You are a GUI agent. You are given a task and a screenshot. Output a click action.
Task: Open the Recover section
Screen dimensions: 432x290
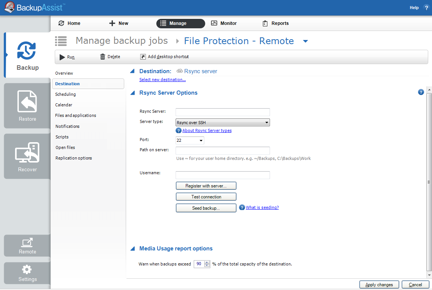coord(27,156)
